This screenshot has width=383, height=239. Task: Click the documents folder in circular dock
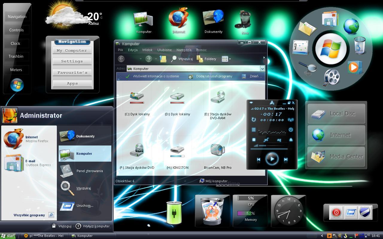click(307, 29)
